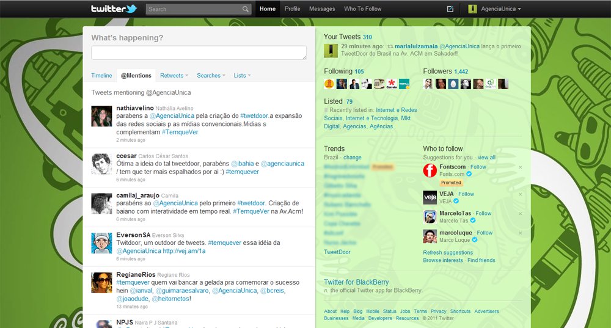Follow marcoluque
The width and height of the screenshot is (611, 328).
[x=485, y=233]
